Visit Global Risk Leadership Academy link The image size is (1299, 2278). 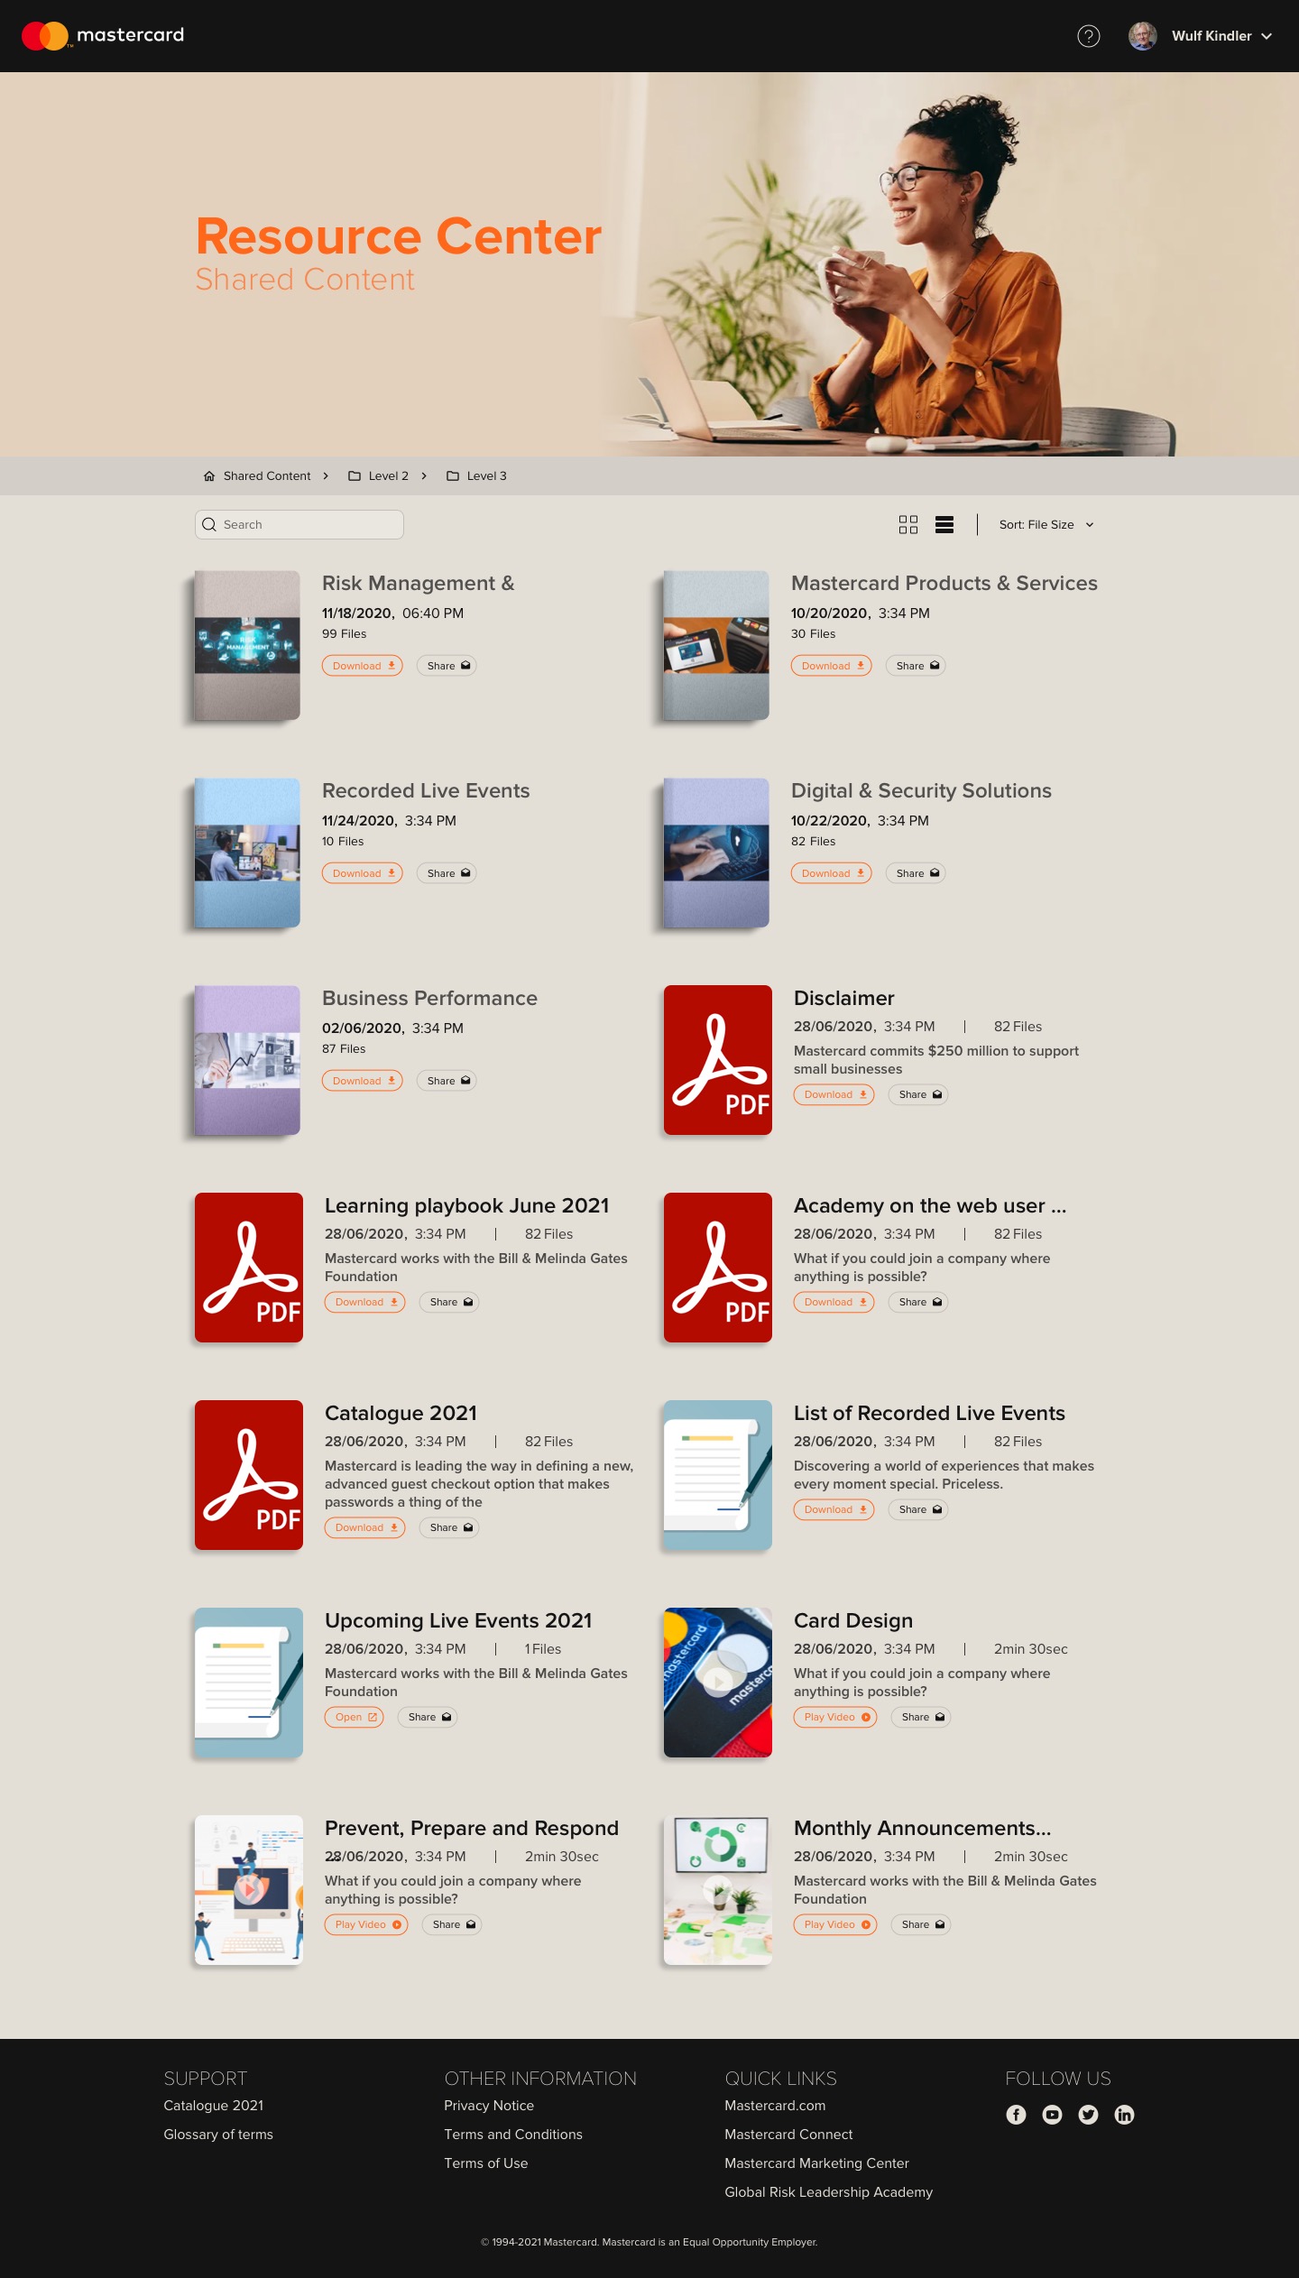tap(828, 2191)
